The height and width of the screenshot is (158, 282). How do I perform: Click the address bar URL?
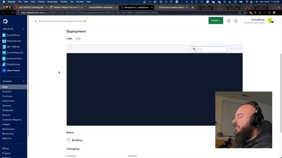(x=89, y=13)
